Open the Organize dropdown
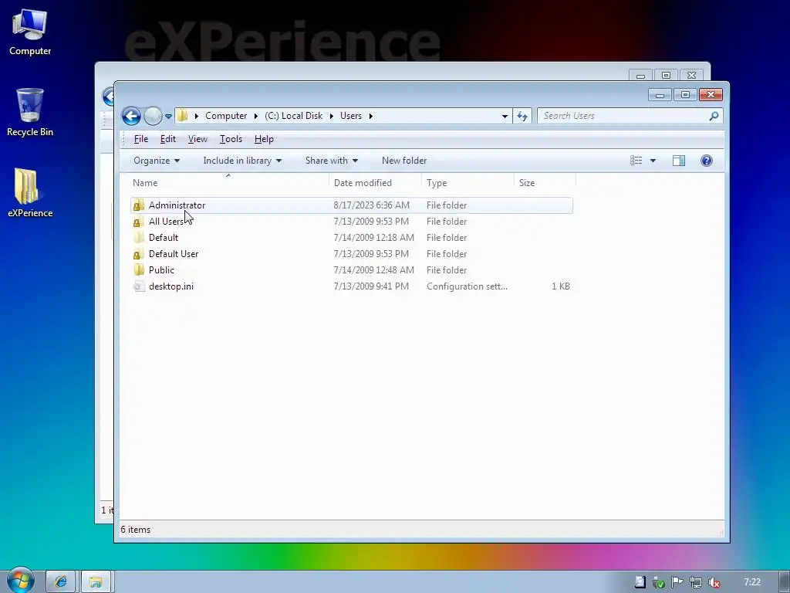This screenshot has height=593, width=790. tap(157, 161)
